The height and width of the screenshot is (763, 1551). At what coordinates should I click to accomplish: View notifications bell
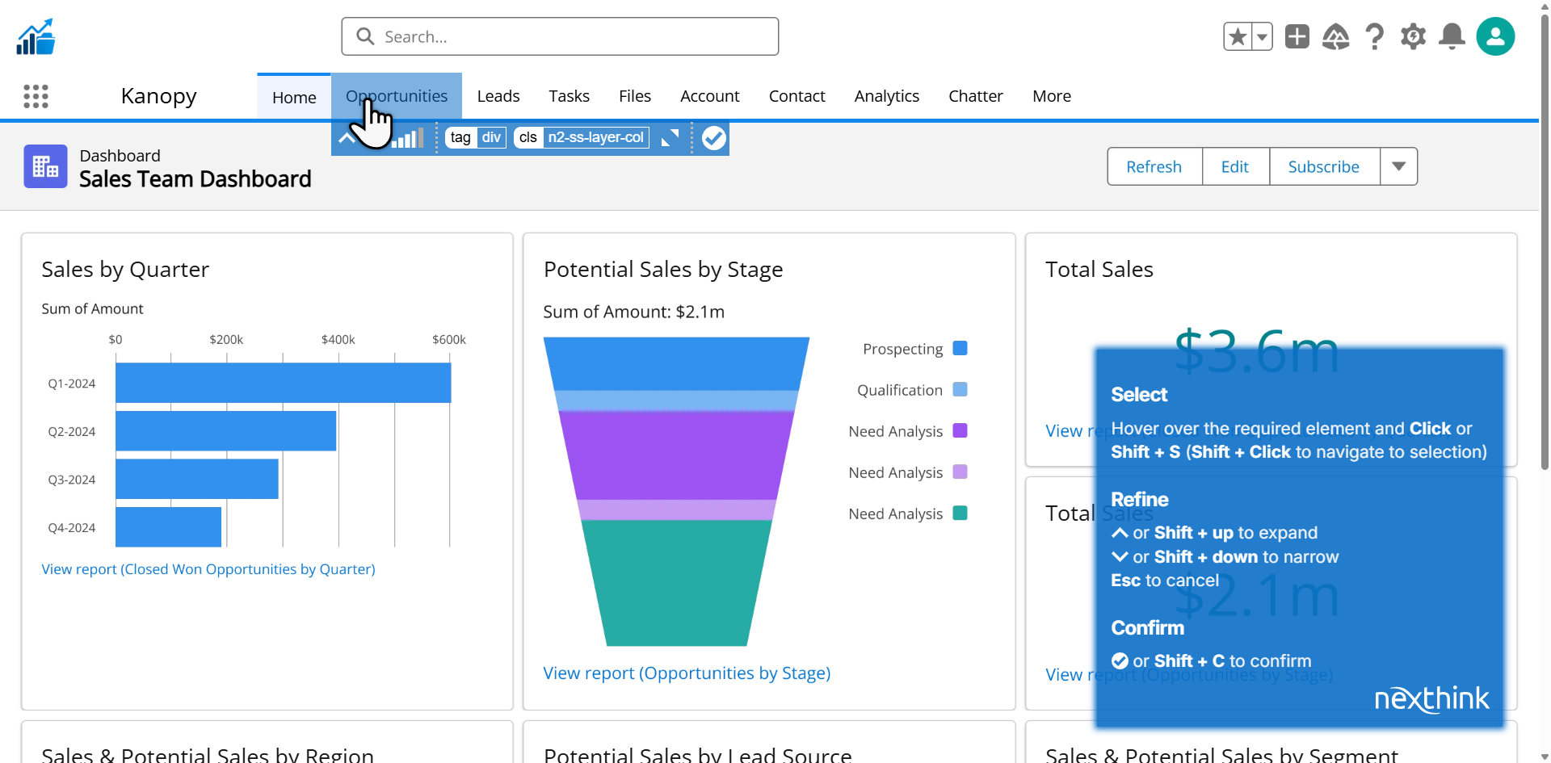pyautogui.click(x=1452, y=37)
